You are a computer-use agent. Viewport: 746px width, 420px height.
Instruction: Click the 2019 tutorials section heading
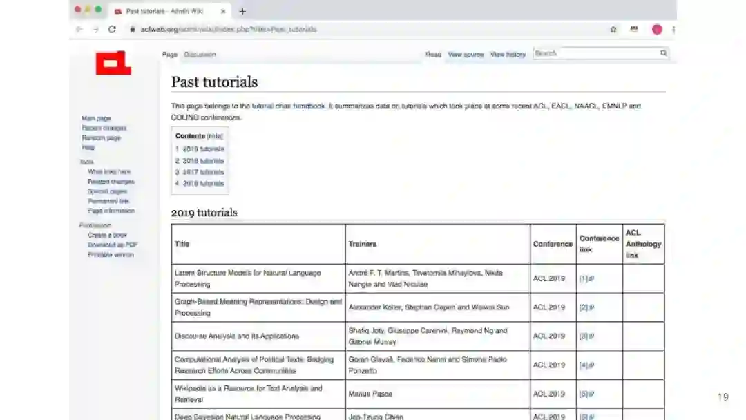[x=204, y=213]
